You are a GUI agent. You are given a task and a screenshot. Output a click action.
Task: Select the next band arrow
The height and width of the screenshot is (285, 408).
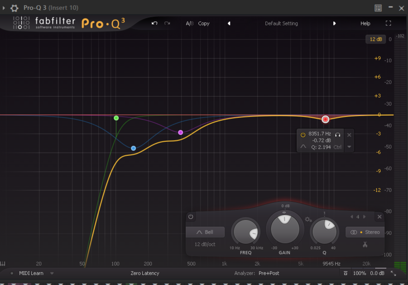[364, 217]
